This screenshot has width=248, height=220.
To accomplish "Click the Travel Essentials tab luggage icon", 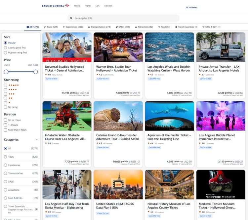I will point(176,27).
